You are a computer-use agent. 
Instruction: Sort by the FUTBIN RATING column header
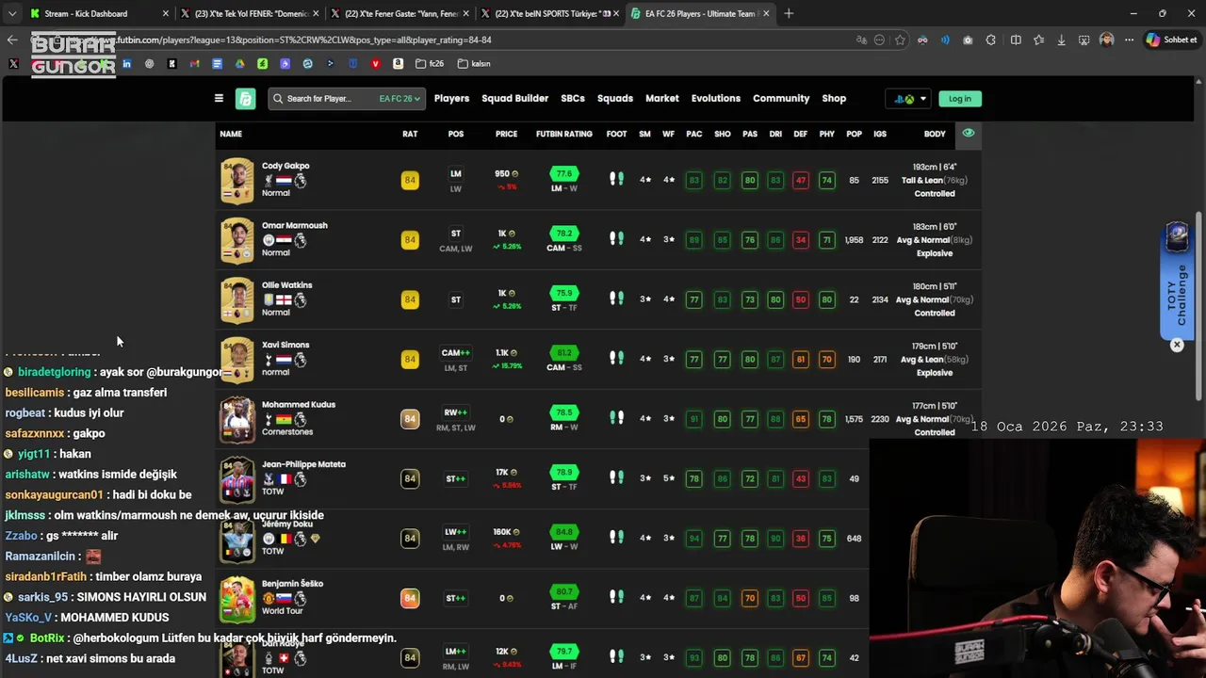564,134
